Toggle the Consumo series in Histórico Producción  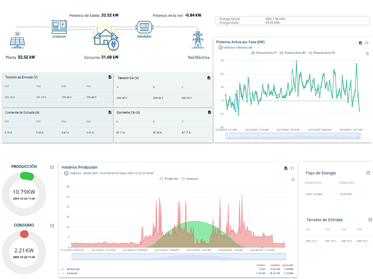(190, 179)
